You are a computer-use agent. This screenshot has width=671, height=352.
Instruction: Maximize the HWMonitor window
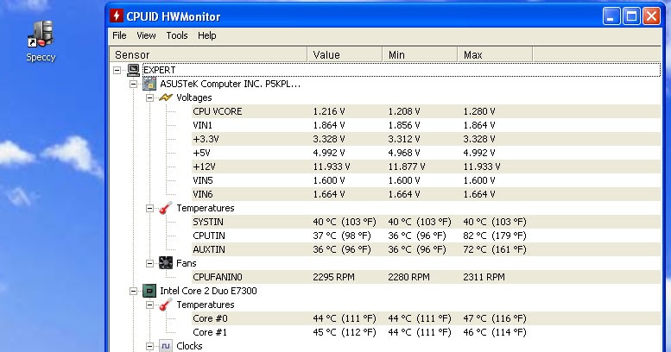[x=631, y=16]
